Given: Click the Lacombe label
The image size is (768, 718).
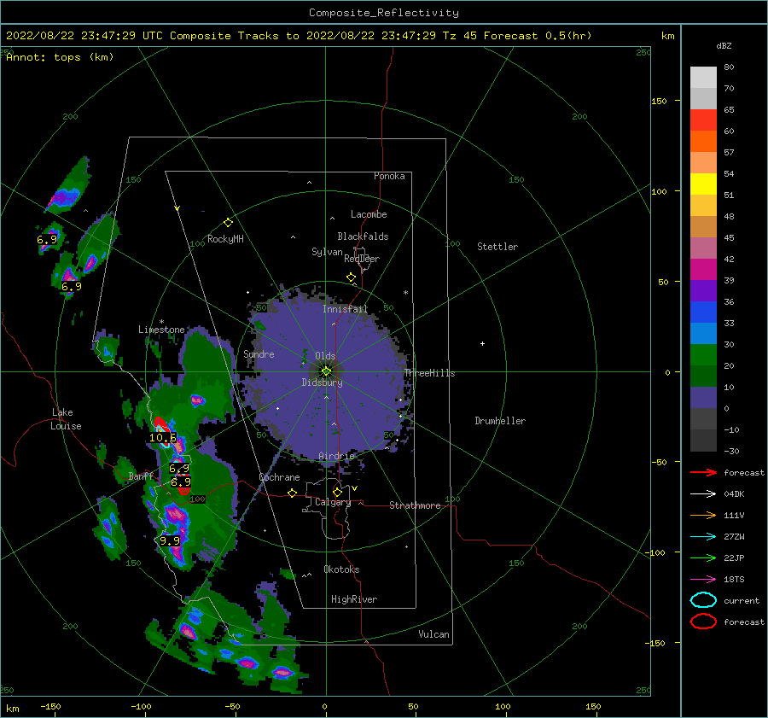Looking at the screenshot, I should tap(369, 214).
